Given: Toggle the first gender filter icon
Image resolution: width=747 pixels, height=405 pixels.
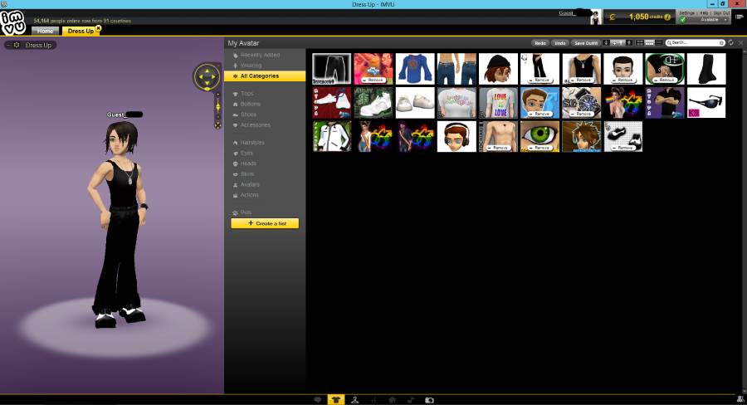Looking at the screenshot, I should (x=606, y=43).
